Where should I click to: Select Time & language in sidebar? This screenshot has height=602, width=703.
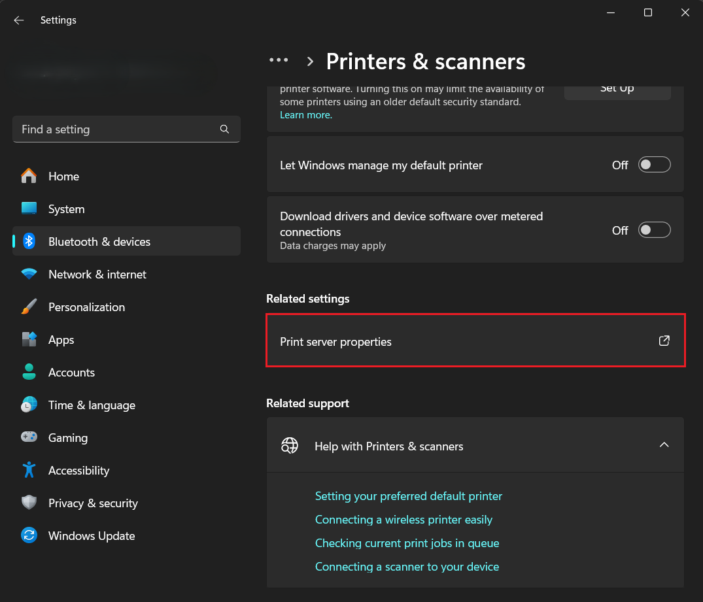tap(92, 405)
